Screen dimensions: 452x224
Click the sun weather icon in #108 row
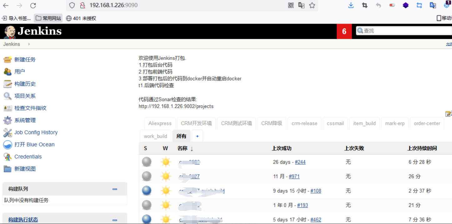click(166, 191)
